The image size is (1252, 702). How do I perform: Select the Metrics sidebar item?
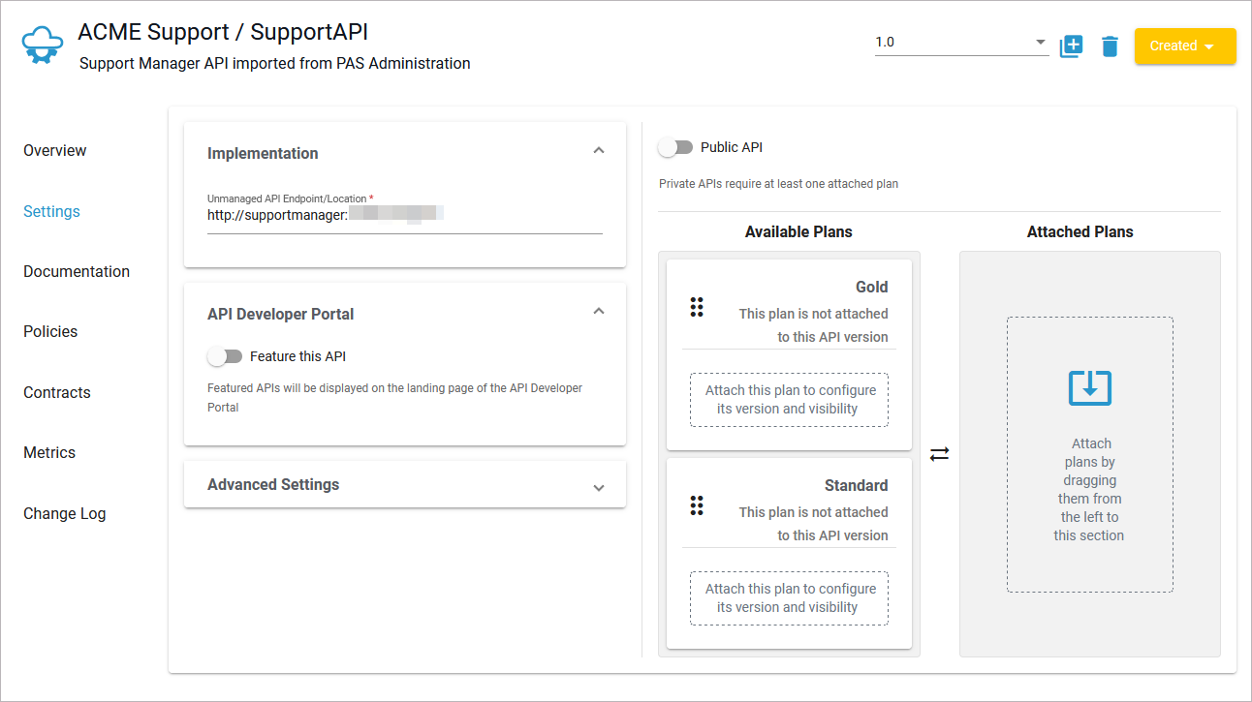click(x=49, y=452)
